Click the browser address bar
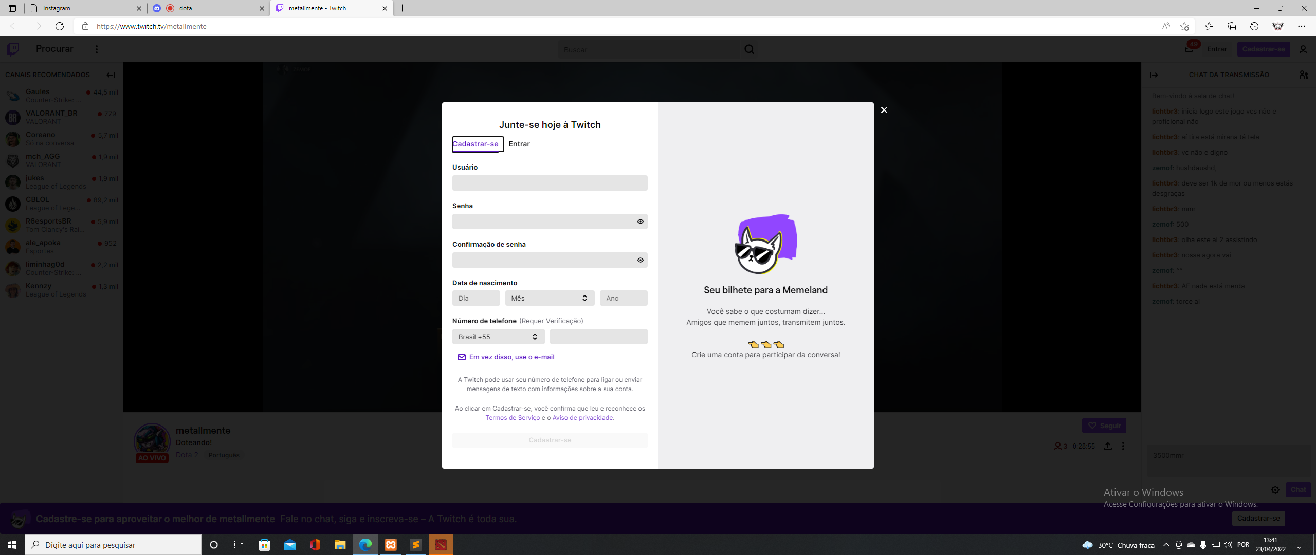Image resolution: width=1316 pixels, height=555 pixels. pyautogui.click(x=617, y=26)
